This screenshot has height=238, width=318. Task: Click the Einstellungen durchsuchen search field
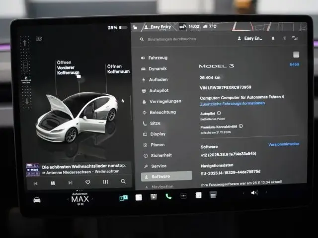(171, 39)
